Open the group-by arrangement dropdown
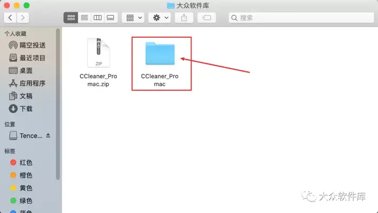This screenshot has height=213, width=378. (133, 18)
